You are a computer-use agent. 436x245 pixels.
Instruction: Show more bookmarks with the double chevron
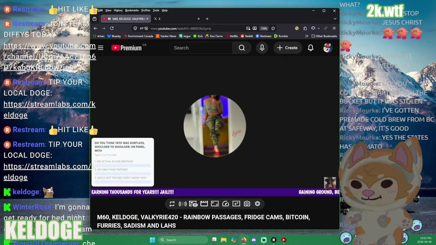tap(307, 36)
